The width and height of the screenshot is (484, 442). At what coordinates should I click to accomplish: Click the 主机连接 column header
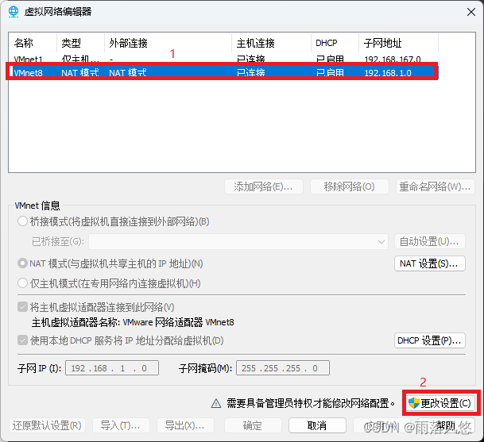[271, 43]
